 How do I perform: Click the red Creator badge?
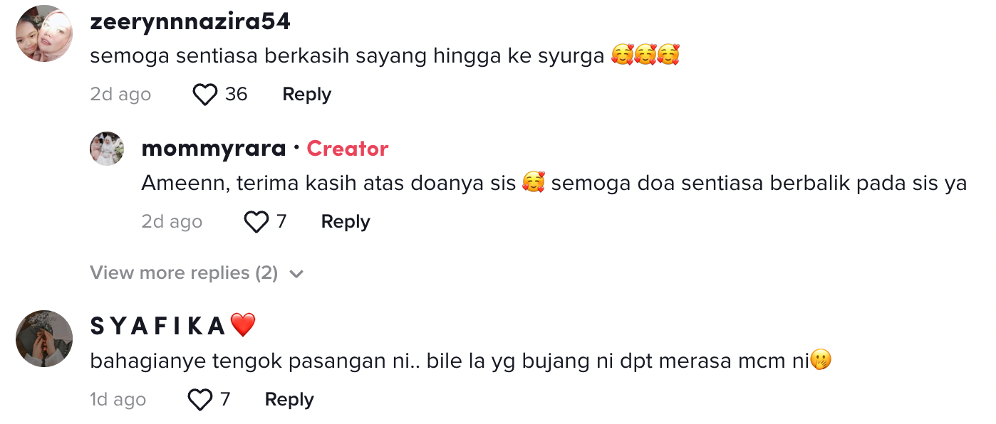pos(348,149)
